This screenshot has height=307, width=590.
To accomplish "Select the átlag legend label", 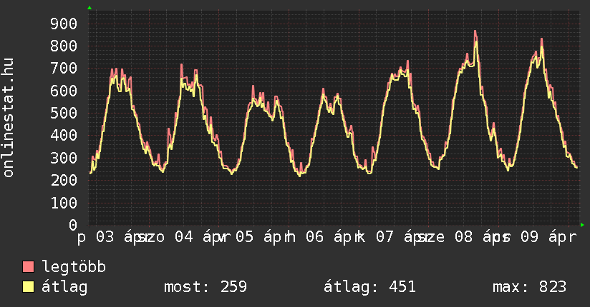I will pyautogui.click(x=64, y=288).
